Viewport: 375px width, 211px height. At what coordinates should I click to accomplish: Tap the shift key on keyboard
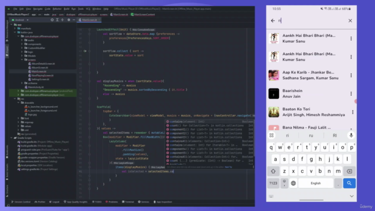click(x=274, y=171)
